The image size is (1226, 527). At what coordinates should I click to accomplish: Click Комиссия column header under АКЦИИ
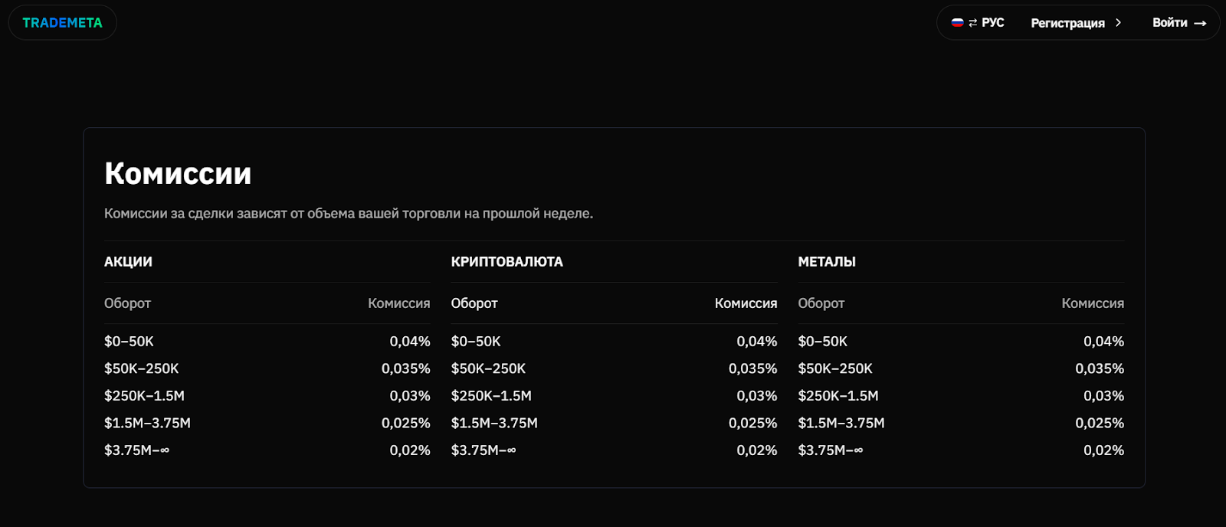pos(398,303)
